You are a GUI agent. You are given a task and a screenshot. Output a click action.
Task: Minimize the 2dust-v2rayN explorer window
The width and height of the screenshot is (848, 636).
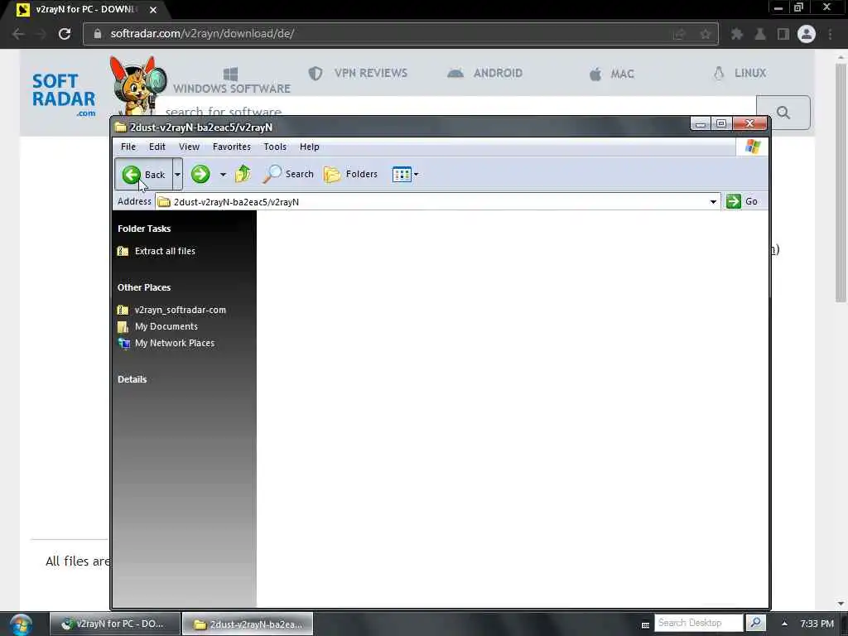pos(701,124)
